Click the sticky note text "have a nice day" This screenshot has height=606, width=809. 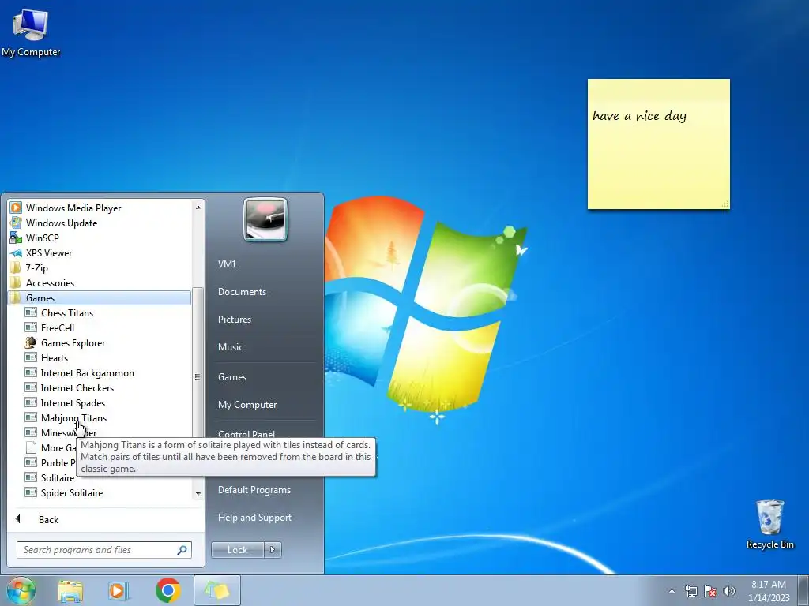[x=639, y=116]
